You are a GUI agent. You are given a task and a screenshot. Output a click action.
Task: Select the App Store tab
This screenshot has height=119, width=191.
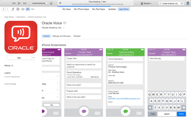124,9
